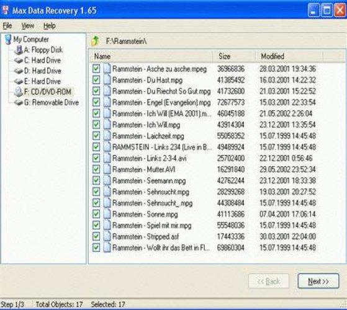Image resolution: width=347 pixels, height=310 pixels.
Task: Select the F: CD/DVD-ROM label
Action: click(x=48, y=92)
